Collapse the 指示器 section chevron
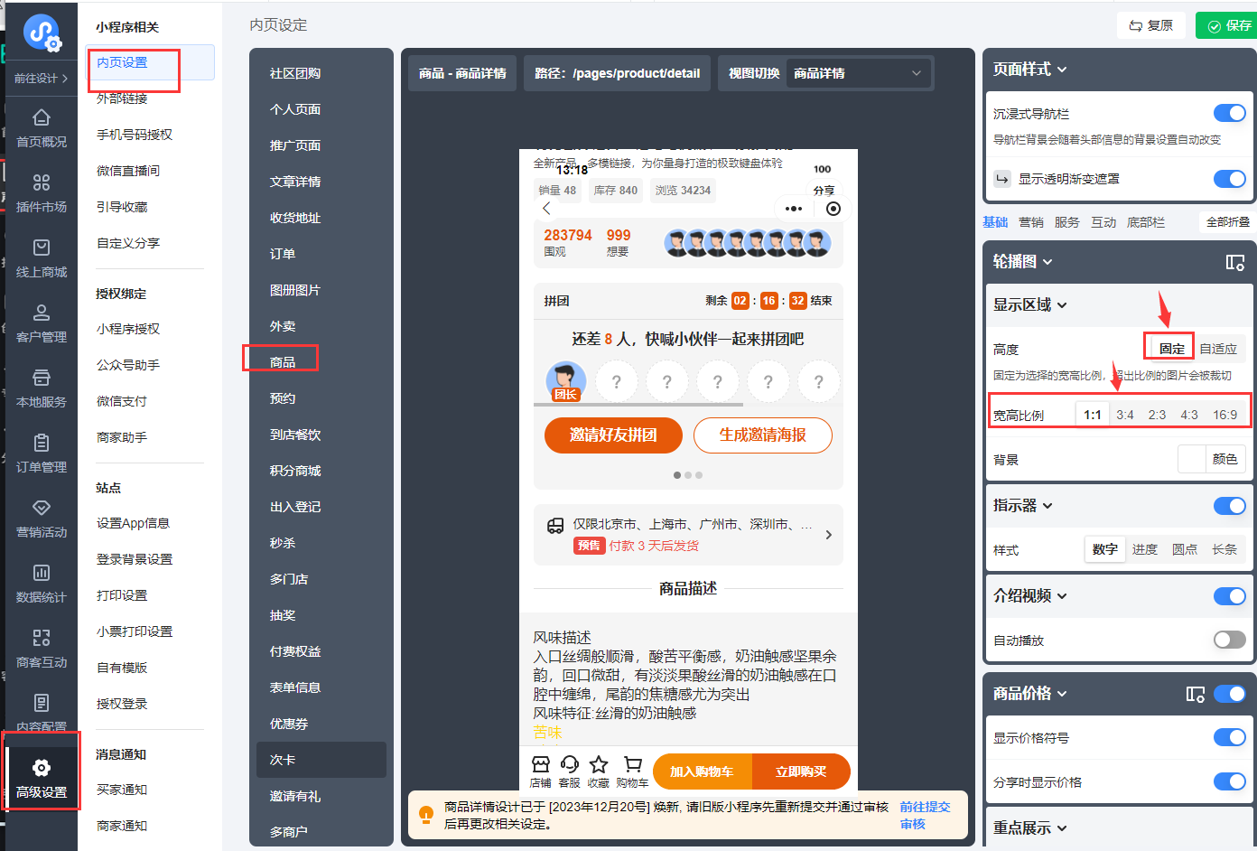 (x=1047, y=506)
